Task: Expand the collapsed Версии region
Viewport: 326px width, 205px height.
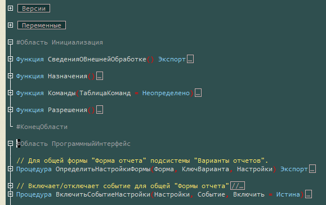Action: click(10, 8)
